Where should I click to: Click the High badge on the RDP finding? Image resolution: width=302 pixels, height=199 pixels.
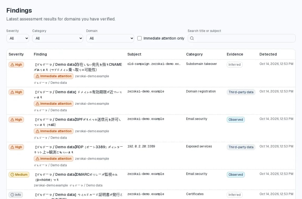point(16,147)
